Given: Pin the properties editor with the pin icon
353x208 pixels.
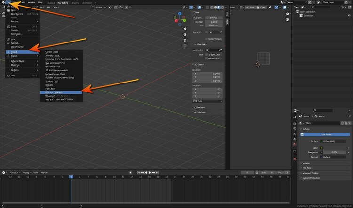Looking at the screenshot, I should coord(349,116).
